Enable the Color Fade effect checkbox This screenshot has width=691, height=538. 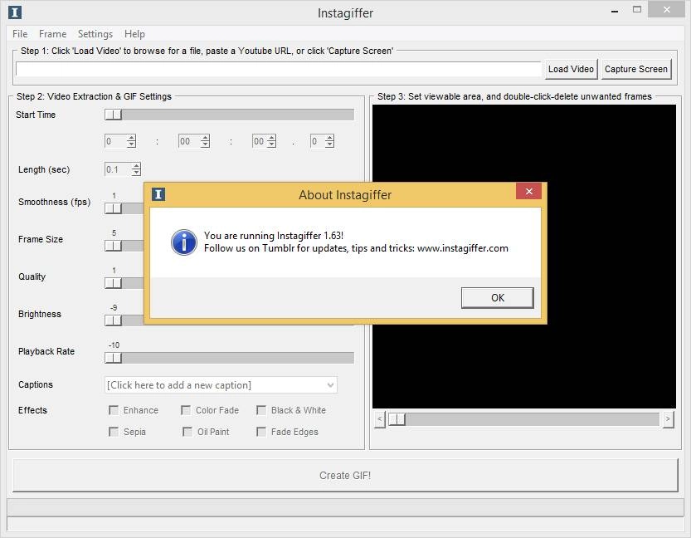click(x=186, y=410)
